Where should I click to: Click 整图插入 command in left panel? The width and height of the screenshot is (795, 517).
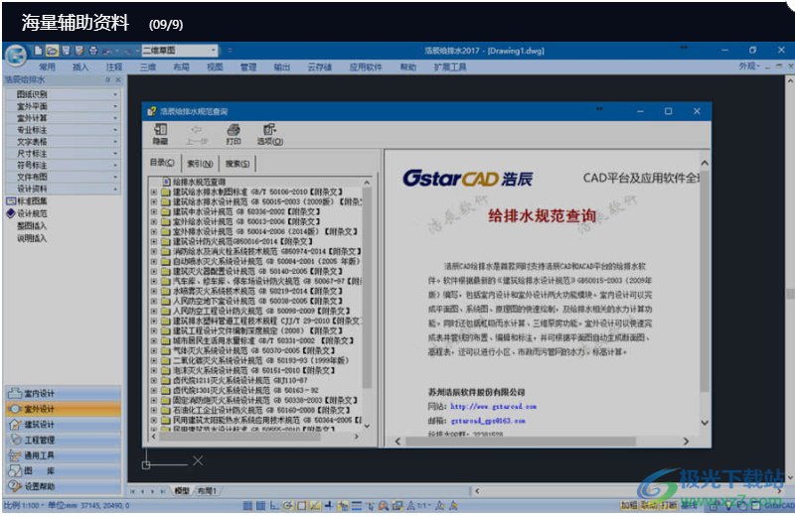tap(32, 226)
